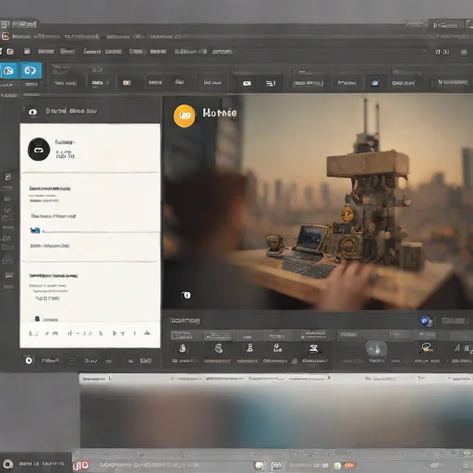The image size is (473, 473).
Task: Click the blue round globe icon below the preview
Action: tap(426, 321)
